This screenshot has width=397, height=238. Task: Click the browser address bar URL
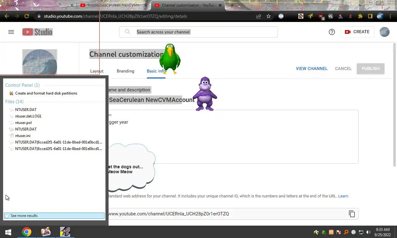pos(115,16)
